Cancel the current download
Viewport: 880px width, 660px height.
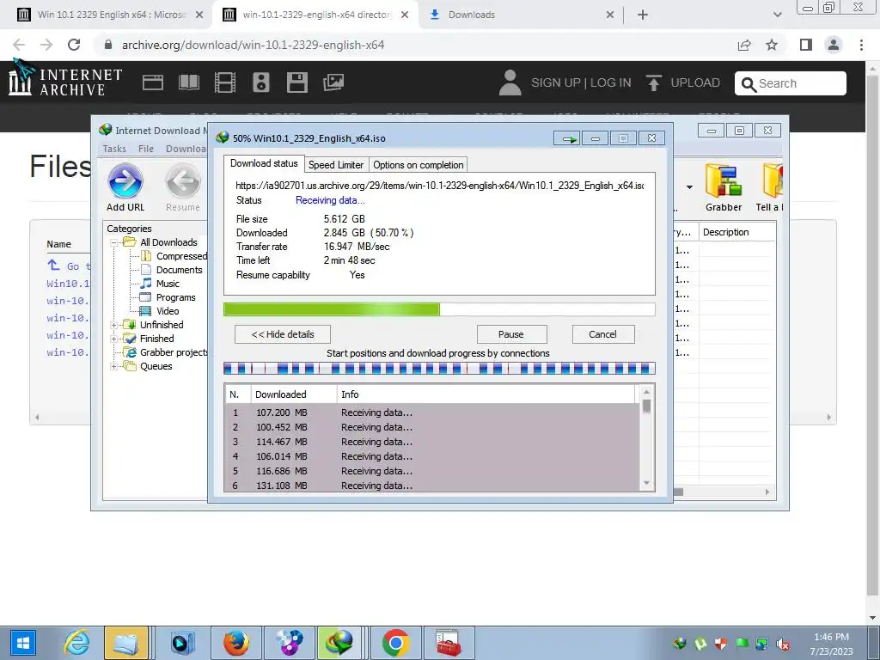[603, 334]
